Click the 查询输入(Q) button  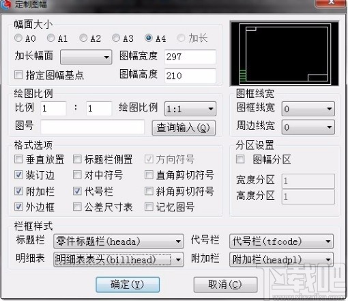click(x=184, y=128)
